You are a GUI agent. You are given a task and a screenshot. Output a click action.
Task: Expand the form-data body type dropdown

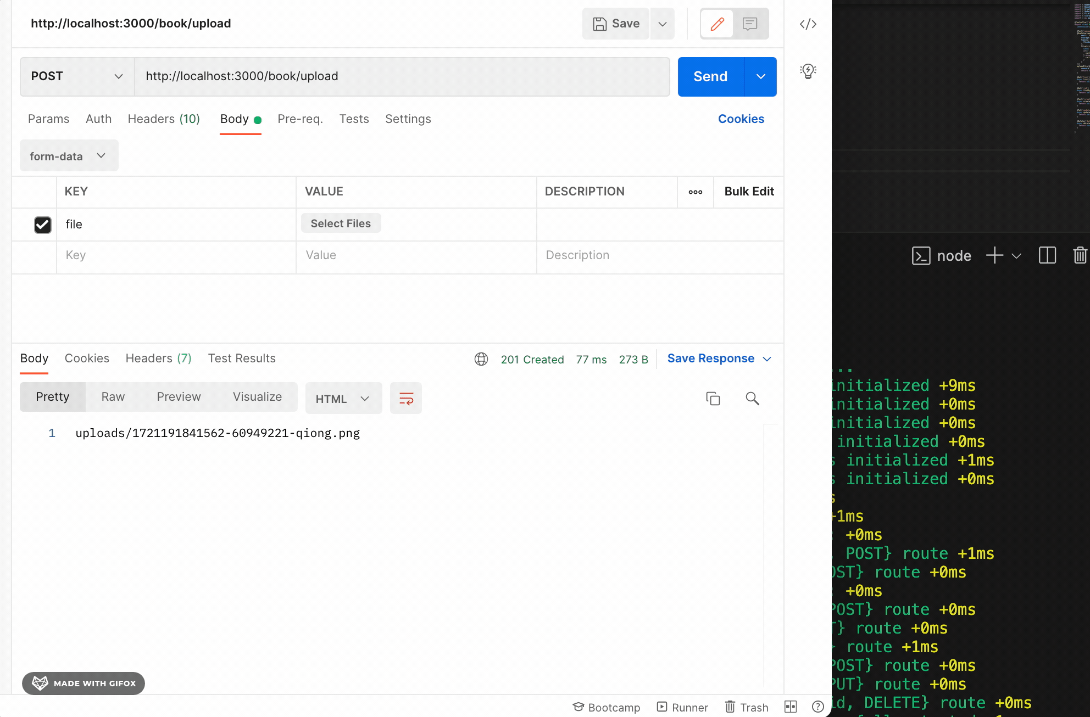point(69,156)
